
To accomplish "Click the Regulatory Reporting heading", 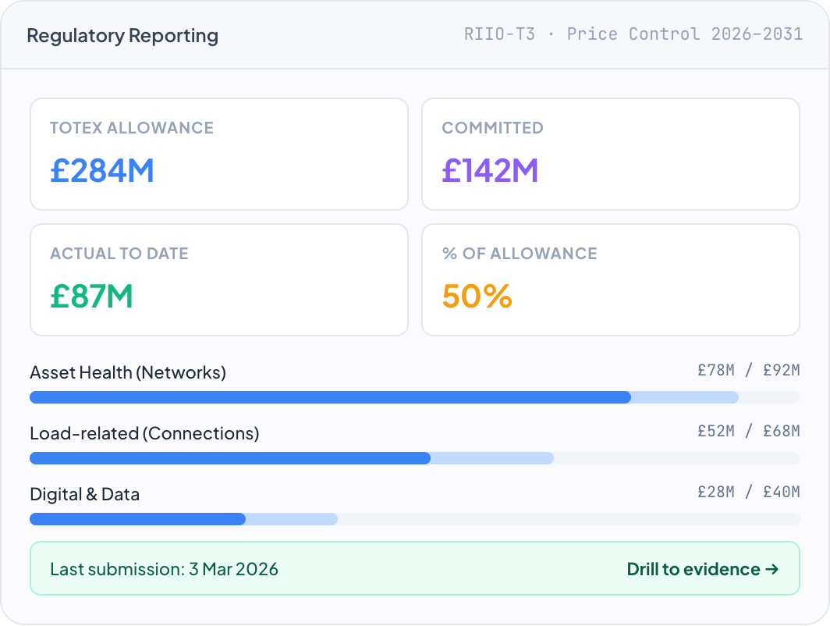I will [122, 35].
